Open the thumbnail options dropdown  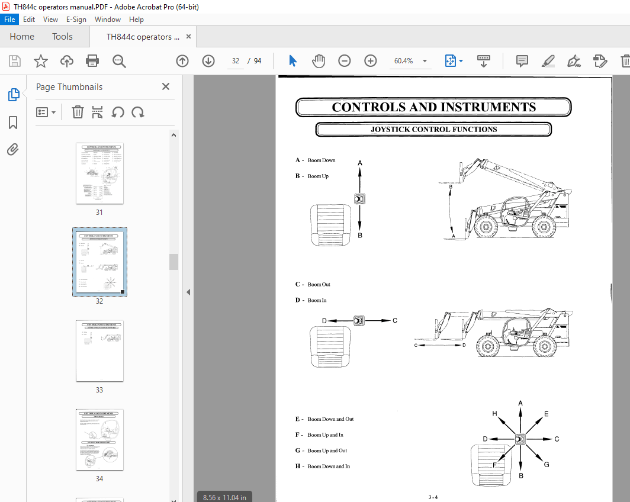[x=46, y=112]
